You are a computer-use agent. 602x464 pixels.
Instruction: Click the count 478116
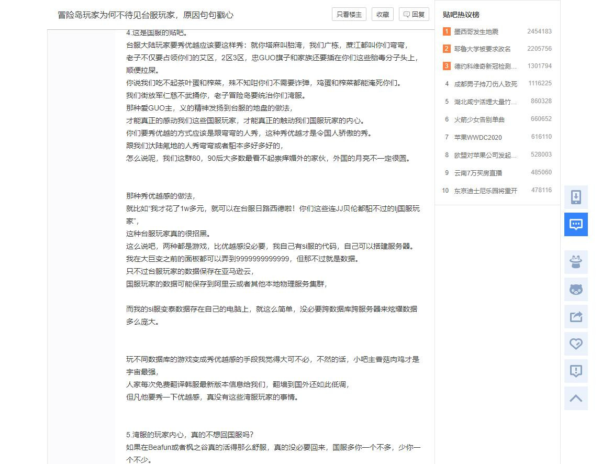(x=541, y=190)
